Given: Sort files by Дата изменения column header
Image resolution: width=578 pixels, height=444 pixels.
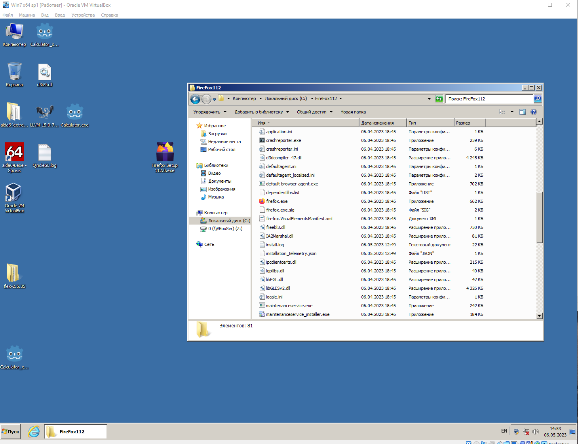Looking at the screenshot, I should click(x=383, y=123).
